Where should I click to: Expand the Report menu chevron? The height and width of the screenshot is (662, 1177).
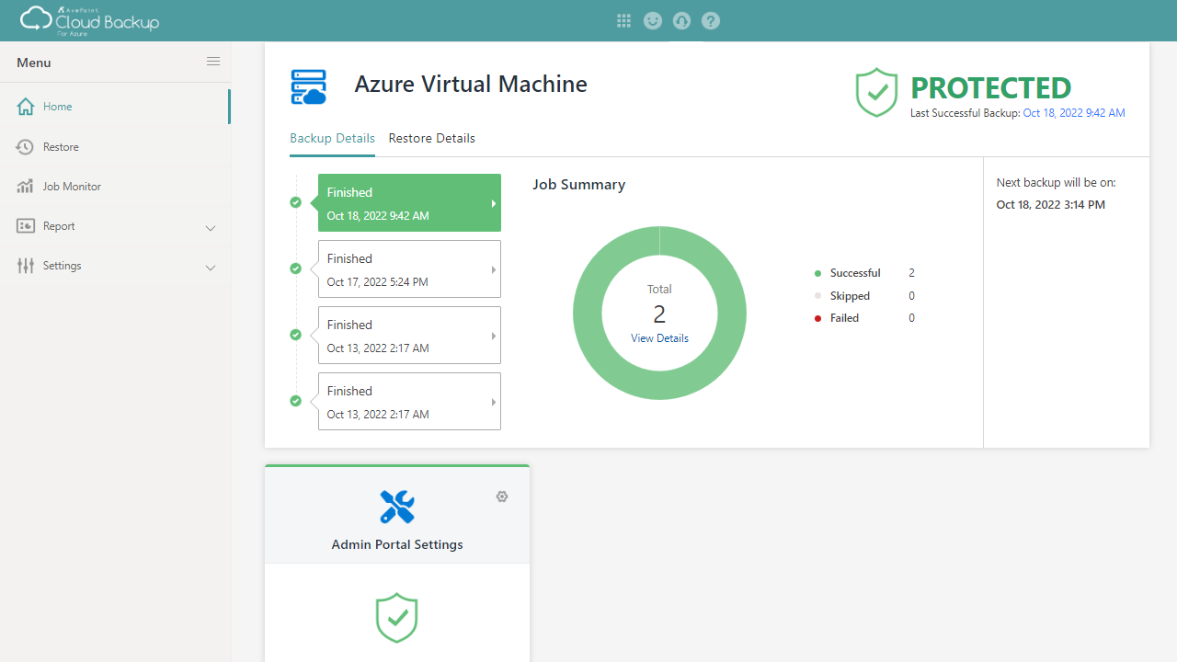[211, 228]
